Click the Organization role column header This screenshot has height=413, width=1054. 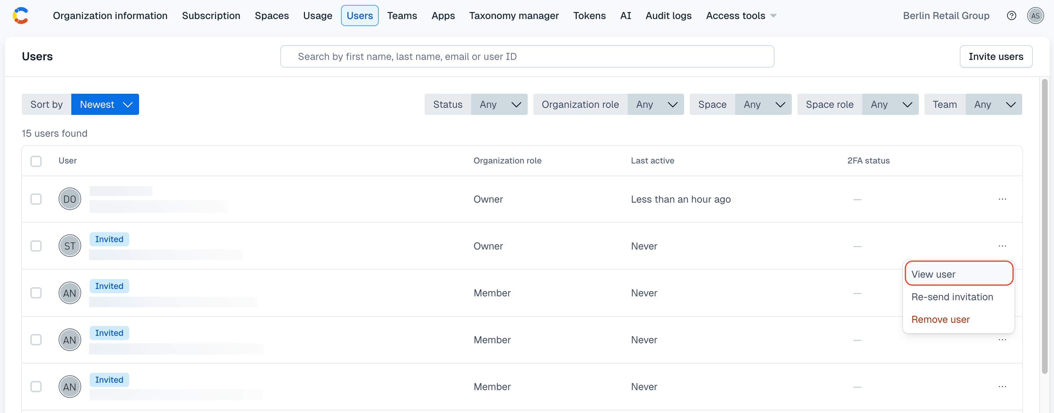pyautogui.click(x=507, y=161)
